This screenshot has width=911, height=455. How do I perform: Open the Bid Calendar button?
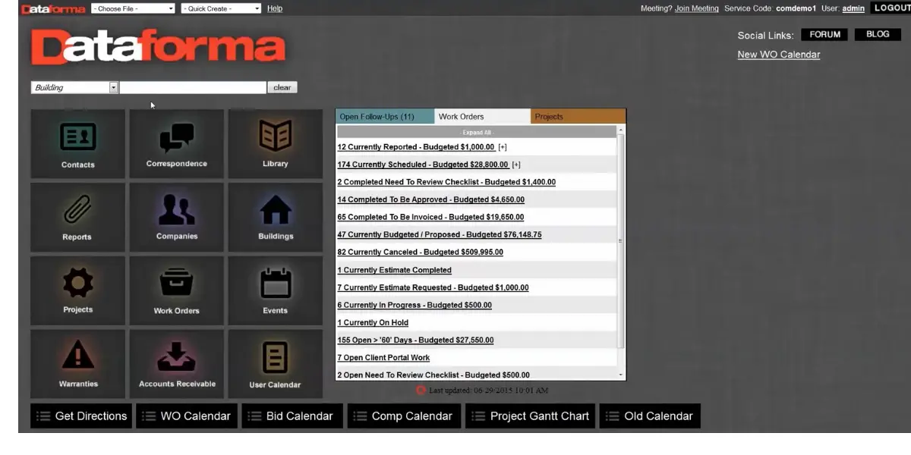coord(292,416)
